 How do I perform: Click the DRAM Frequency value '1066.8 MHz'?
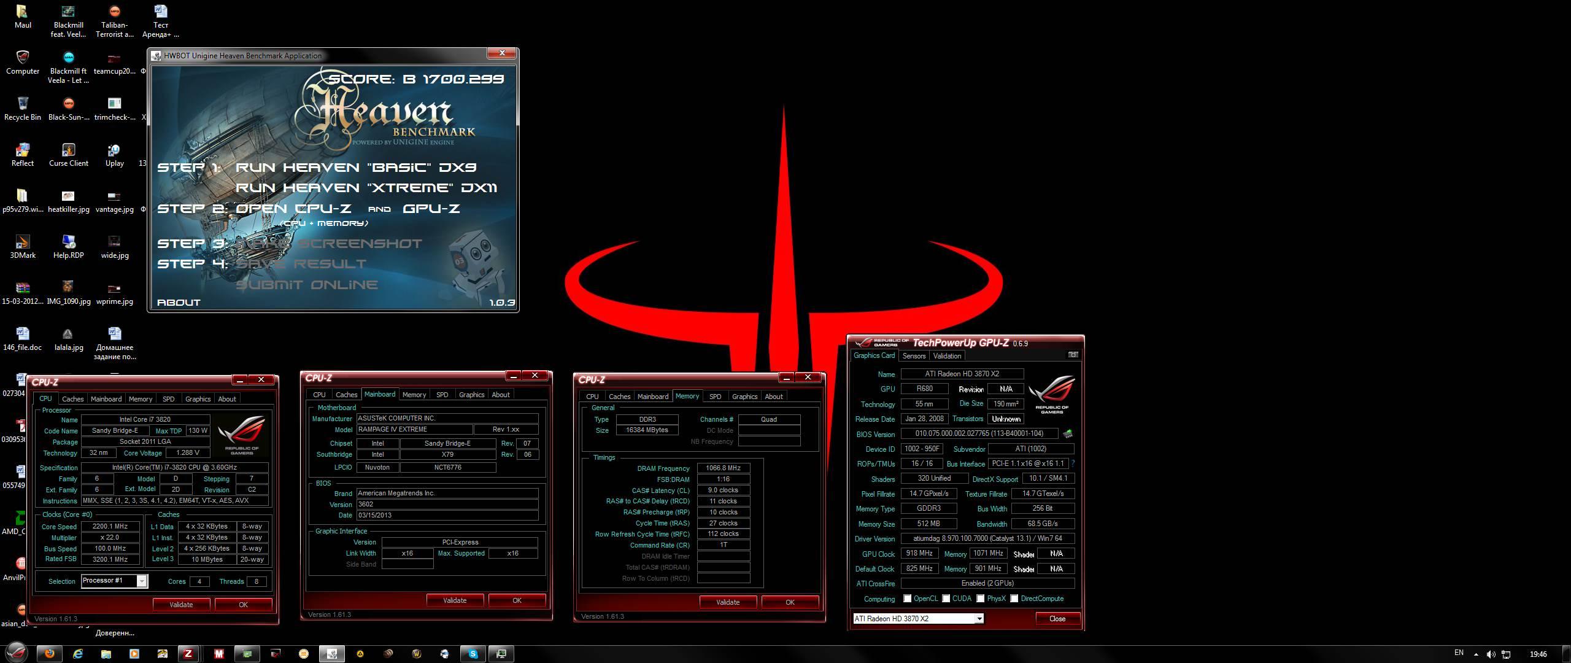pos(724,468)
